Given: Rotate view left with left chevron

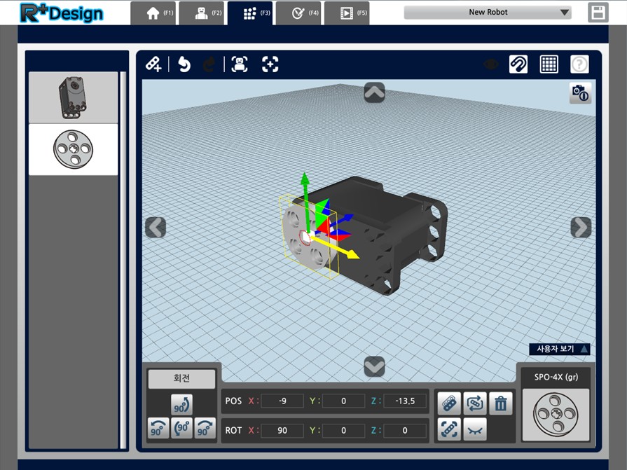Looking at the screenshot, I should click(x=156, y=228).
